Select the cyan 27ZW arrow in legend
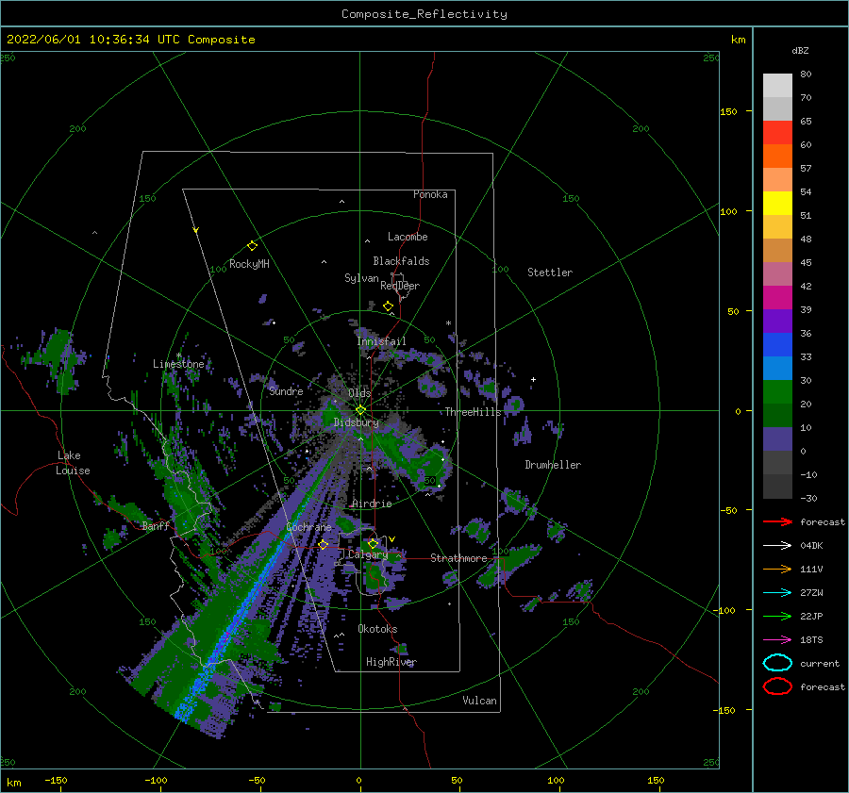This screenshot has width=849, height=793. pos(777,592)
